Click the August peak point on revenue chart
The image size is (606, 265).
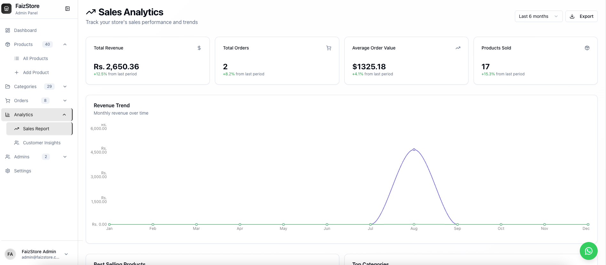click(414, 149)
